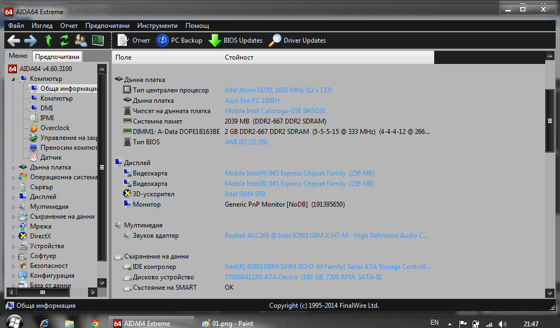Select Обща информация in the tree
The height and width of the screenshot is (328, 560).
tap(68, 89)
